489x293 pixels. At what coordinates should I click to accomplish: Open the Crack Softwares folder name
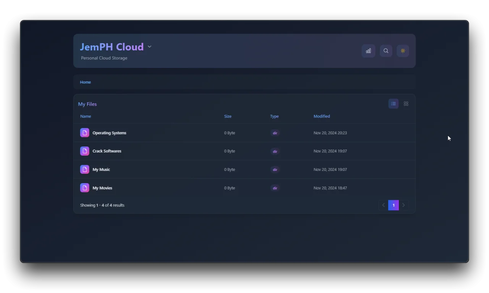[107, 151]
